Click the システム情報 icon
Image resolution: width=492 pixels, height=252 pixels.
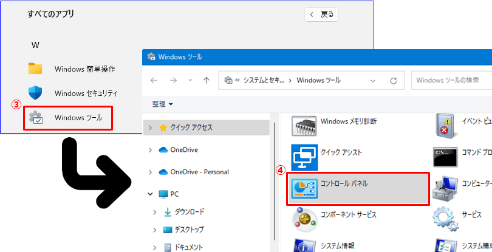pos(304,246)
